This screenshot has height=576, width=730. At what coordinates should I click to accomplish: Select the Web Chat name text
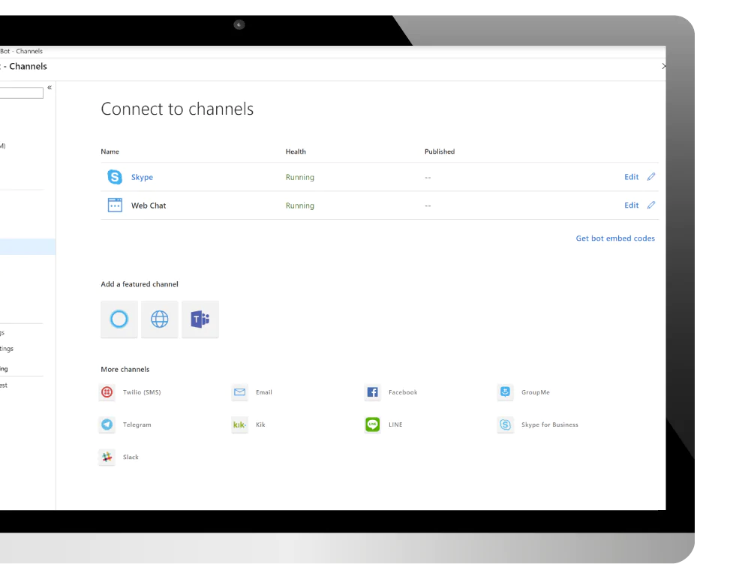pyautogui.click(x=149, y=205)
